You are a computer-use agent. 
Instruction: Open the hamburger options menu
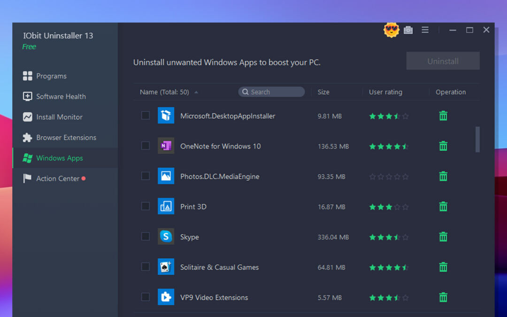pos(425,30)
